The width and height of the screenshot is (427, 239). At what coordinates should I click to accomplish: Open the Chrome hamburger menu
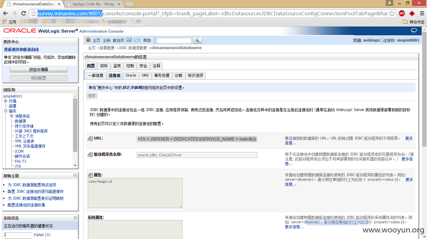[x=422, y=13]
